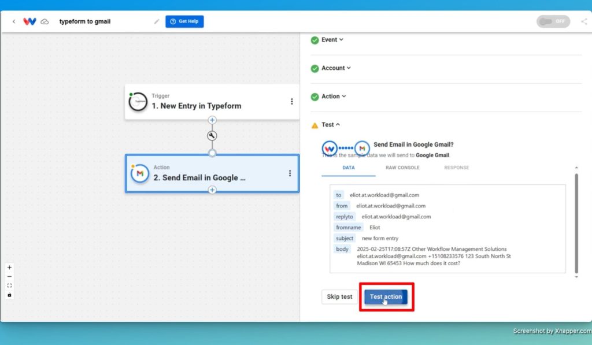Lock the canvas with padlock icon
The width and height of the screenshot is (592, 345).
9,295
